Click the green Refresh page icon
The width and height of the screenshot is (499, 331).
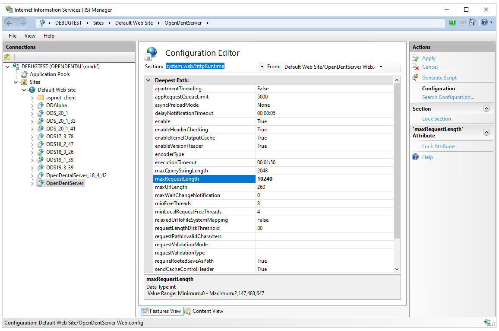[452, 22]
